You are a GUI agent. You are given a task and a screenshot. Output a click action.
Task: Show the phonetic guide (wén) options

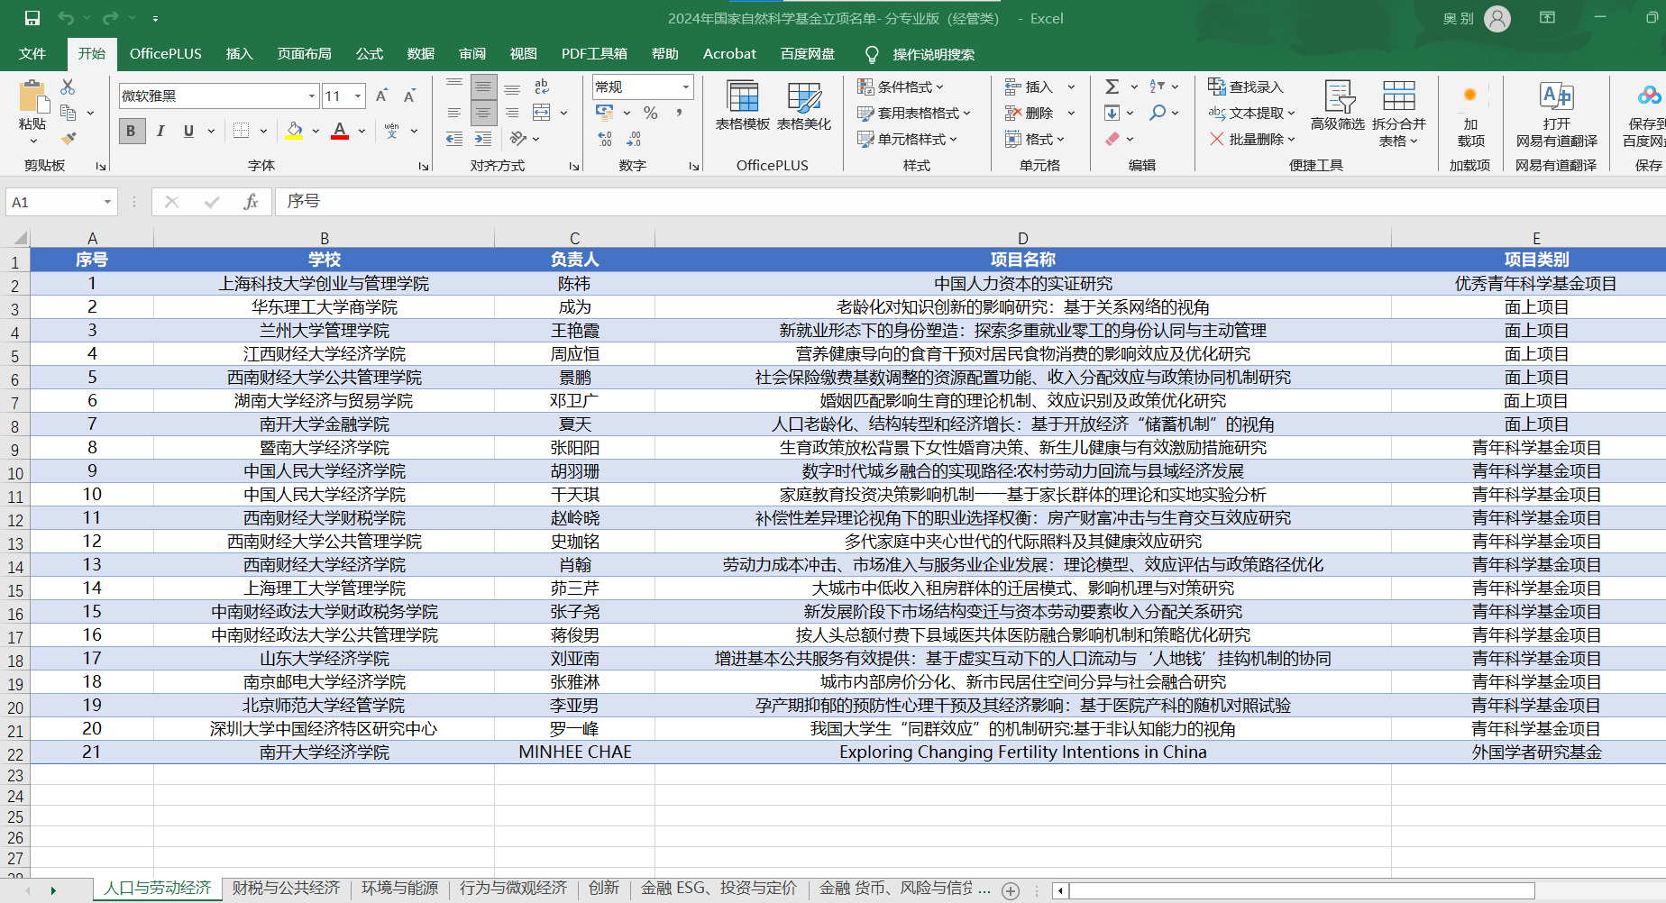pyautogui.click(x=392, y=131)
